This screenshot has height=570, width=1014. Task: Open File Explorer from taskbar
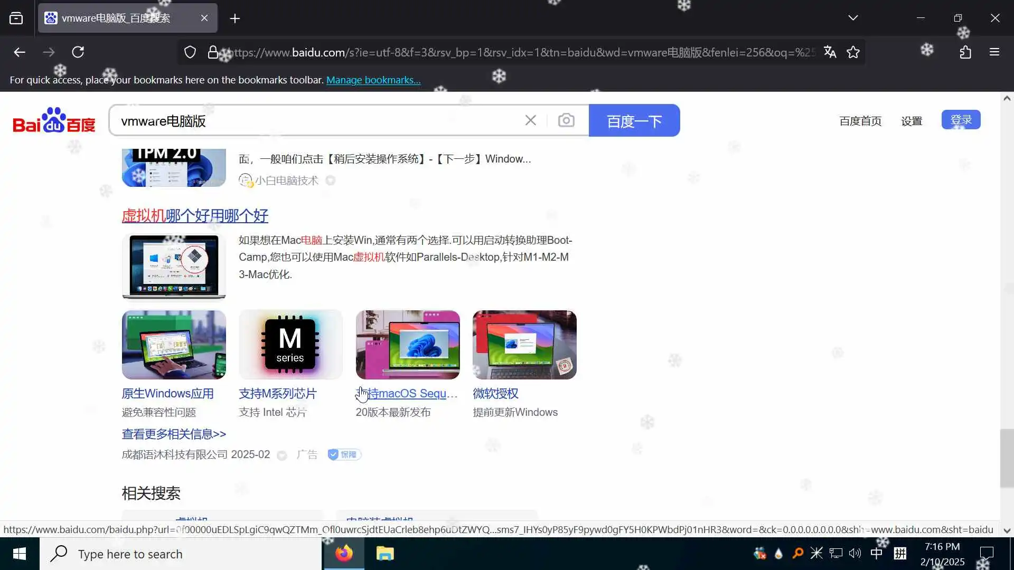385,554
